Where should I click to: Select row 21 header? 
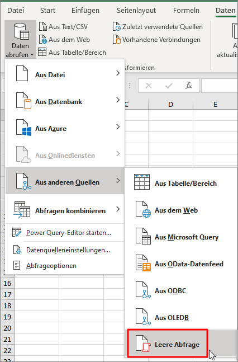(7, 339)
